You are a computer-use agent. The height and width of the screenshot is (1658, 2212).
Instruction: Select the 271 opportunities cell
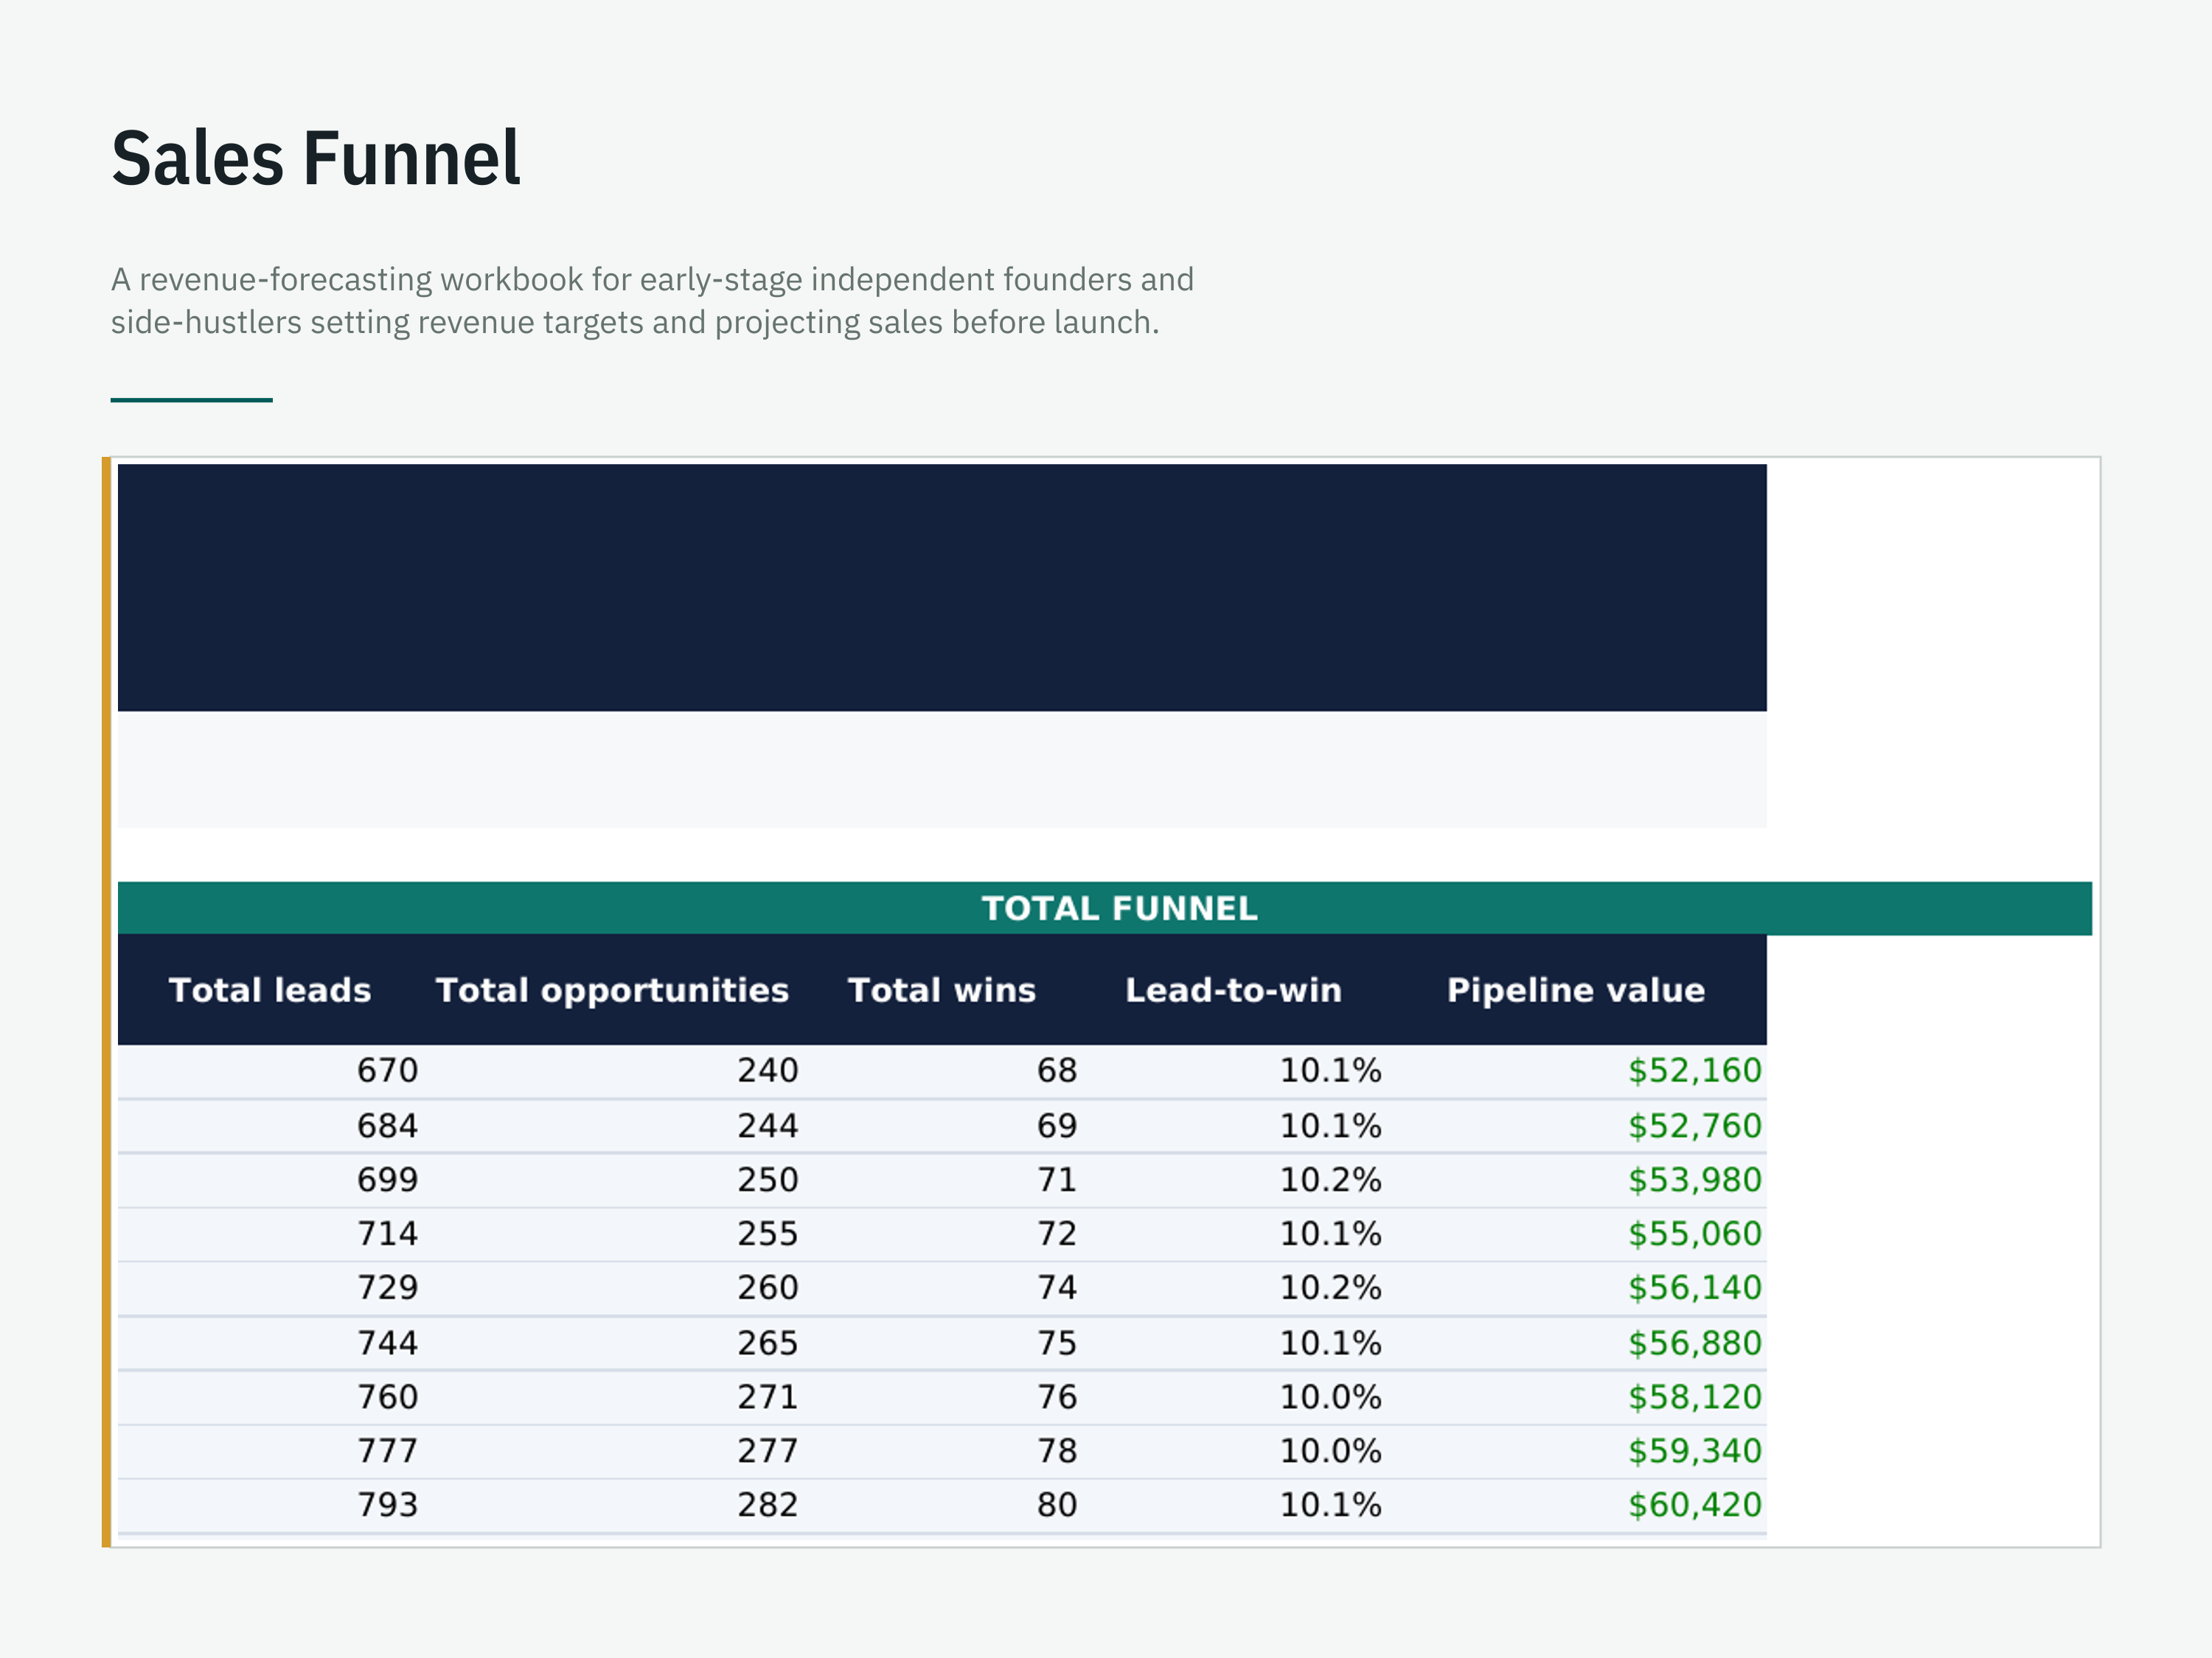(x=768, y=1396)
